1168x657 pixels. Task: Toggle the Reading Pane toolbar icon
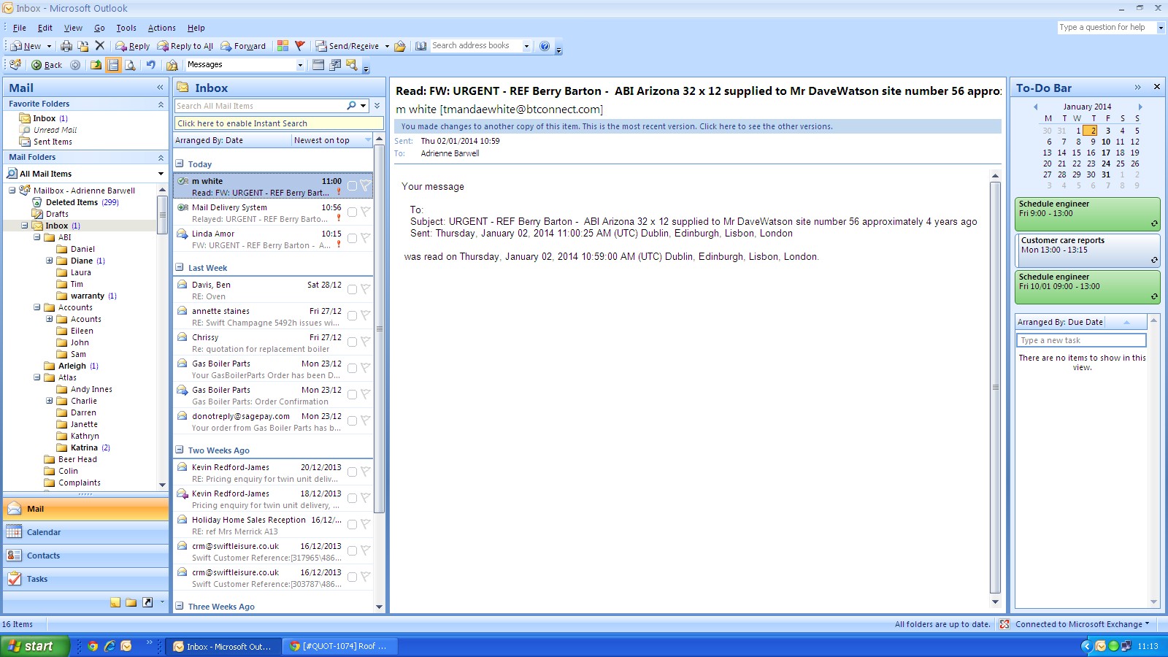tap(113, 65)
